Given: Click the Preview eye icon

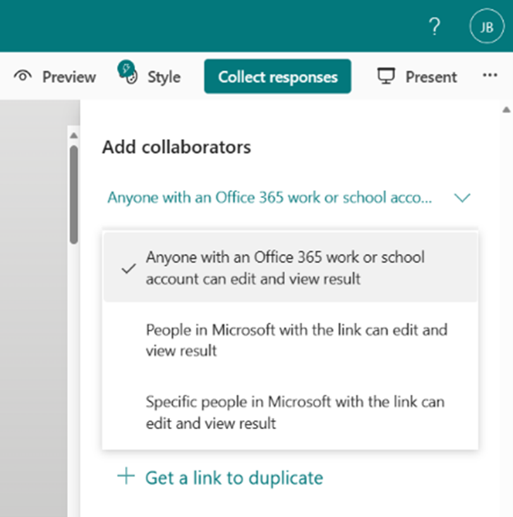Looking at the screenshot, I should [x=23, y=77].
